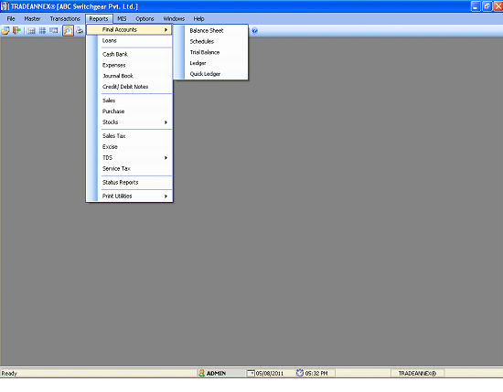Click the printer toolbar icon
Screen dimensions: 503x392
(80, 31)
